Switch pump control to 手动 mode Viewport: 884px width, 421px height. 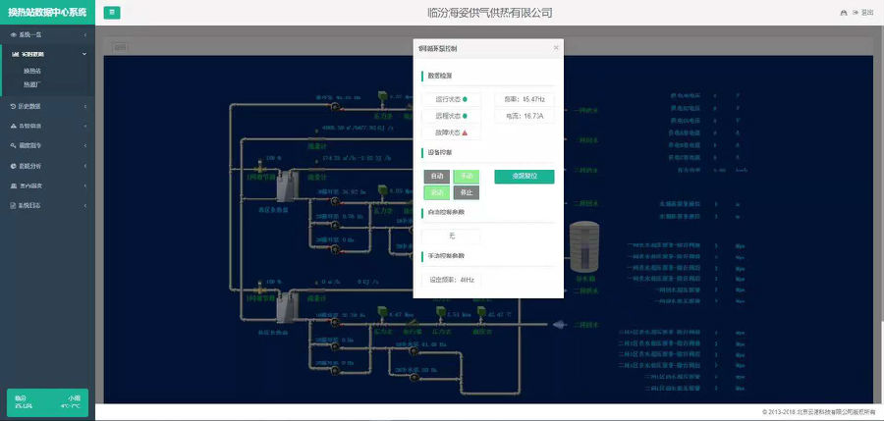tap(467, 177)
